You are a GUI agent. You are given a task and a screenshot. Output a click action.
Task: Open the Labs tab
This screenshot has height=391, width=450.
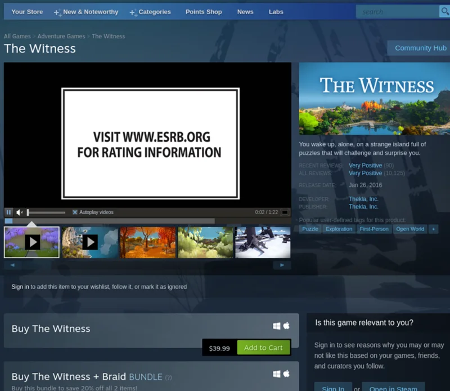pyautogui.click(x=276, y=12)
